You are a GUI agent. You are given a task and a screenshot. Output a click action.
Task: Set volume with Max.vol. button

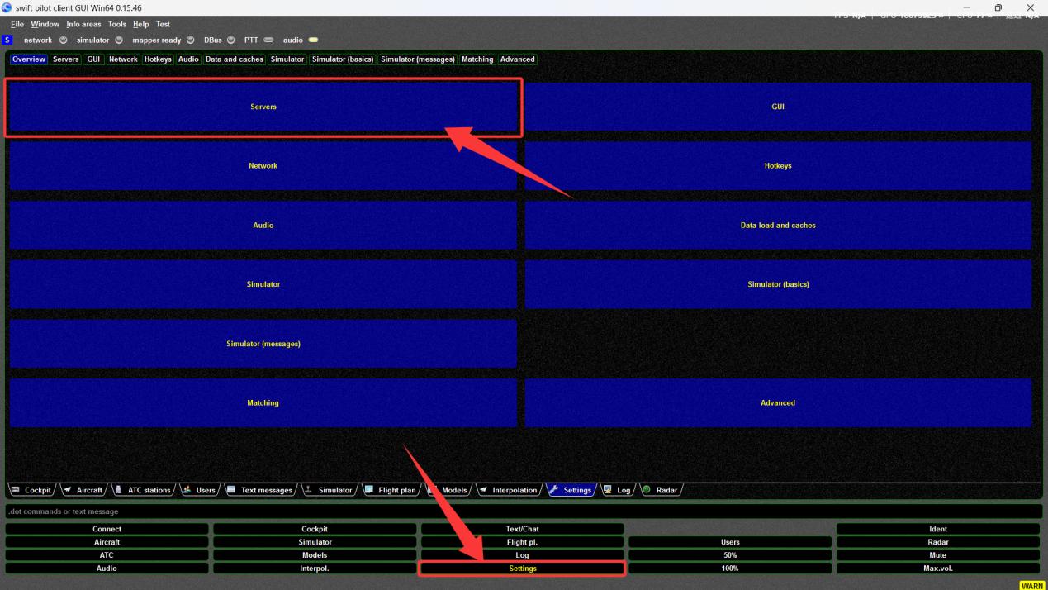(x=938, y=569)
